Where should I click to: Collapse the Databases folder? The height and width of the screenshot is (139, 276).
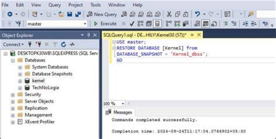click(x=13, y=61)
